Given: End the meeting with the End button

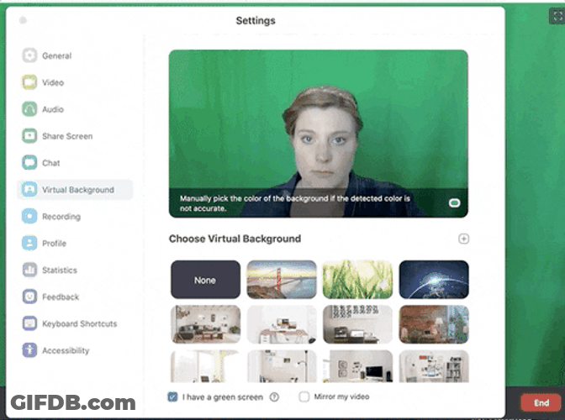Looking at the screenshot, I should pos(541,402).
